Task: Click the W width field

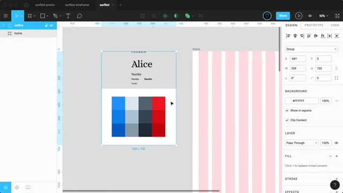Action: [x=298, y=68]
